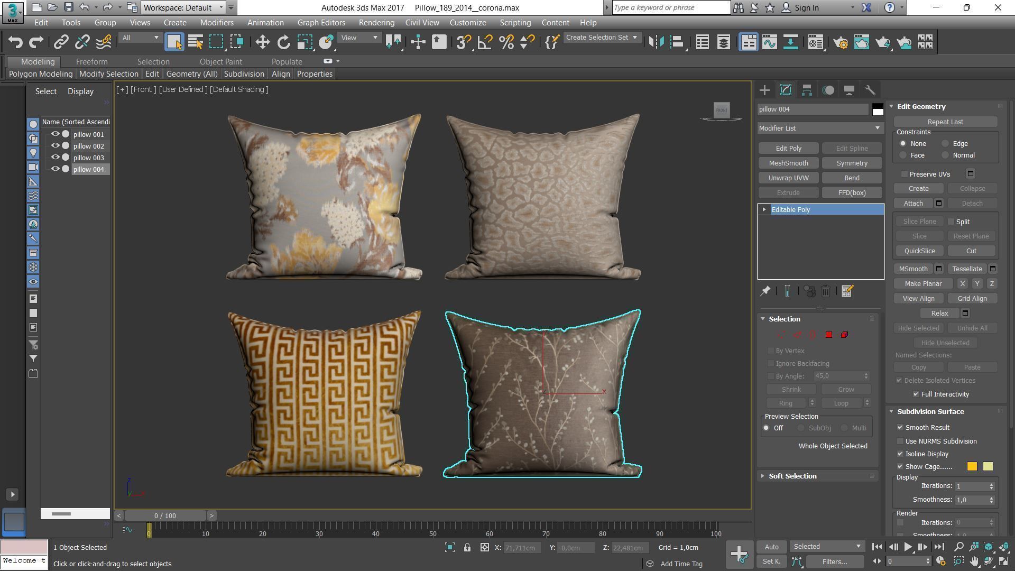Uncheck Isoline Display checkbox
Image resolution: width=1015 pixels, height=571 pixels.
tap(900, 454)
